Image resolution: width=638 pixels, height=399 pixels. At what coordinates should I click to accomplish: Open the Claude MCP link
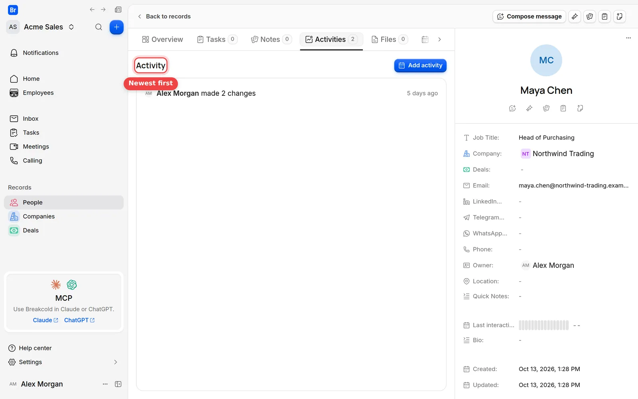pyautogui.click(x=45, y=320)
